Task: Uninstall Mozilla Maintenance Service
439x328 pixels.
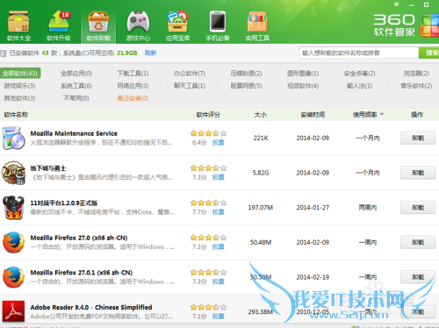Action: pos(418,138)
